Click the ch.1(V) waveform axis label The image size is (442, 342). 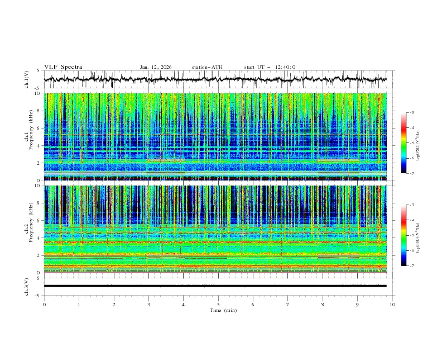[27, 79]
